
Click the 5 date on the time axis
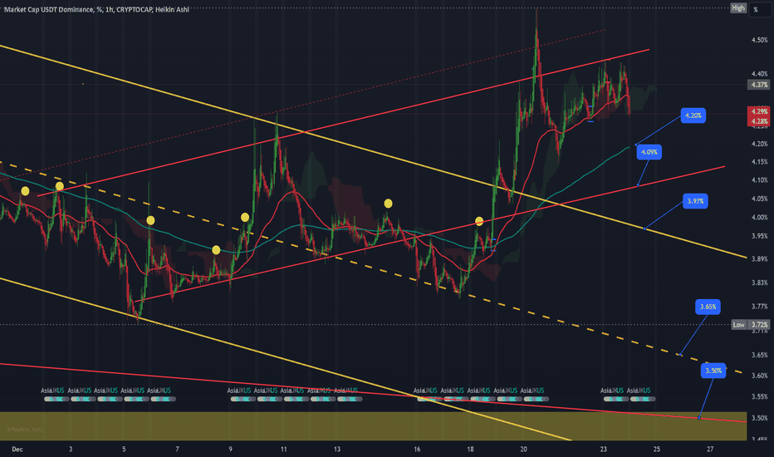click(x=124, y=449)
